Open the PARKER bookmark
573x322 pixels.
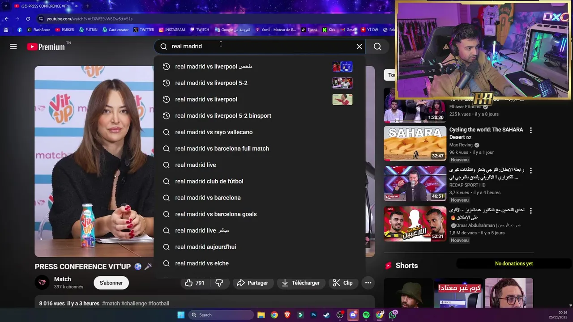[x=65, y=30]
